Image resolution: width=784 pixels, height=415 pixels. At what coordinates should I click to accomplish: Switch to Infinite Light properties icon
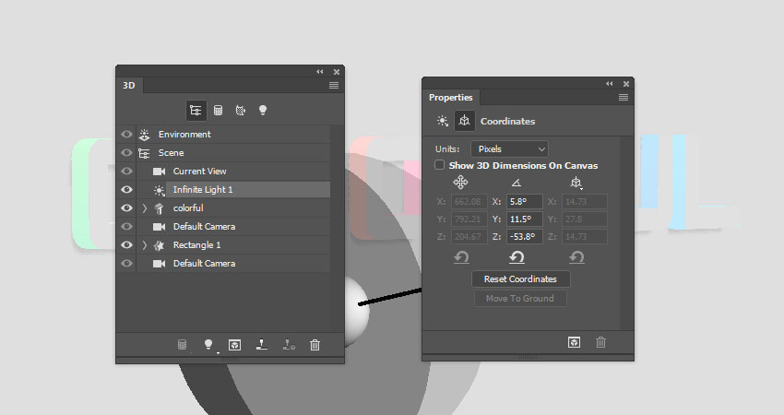pyautogui.click(x=443, y=121)
